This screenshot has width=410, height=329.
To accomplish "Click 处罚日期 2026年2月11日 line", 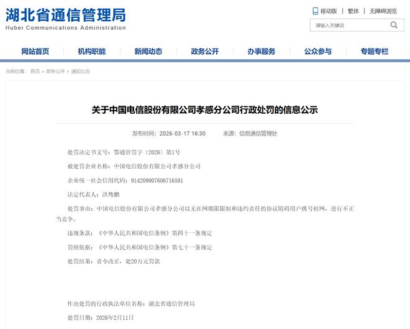I will [101, 317].
